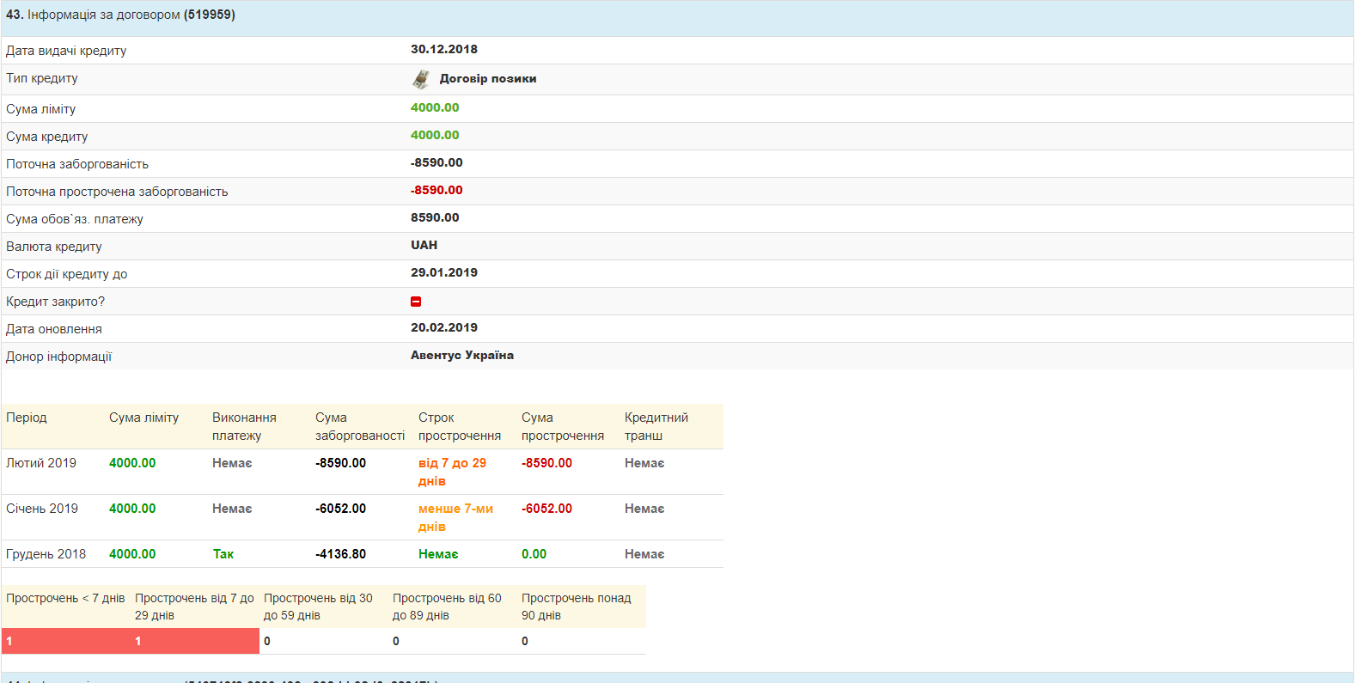
Task: Click the red credit-not-closed status icon
Action: pyautogui.click(x=416, y=302)
